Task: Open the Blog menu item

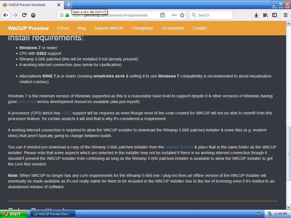Action: [82, 28]
